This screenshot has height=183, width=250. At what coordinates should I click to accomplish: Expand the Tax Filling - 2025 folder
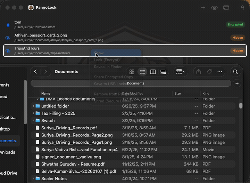point(33,113)
